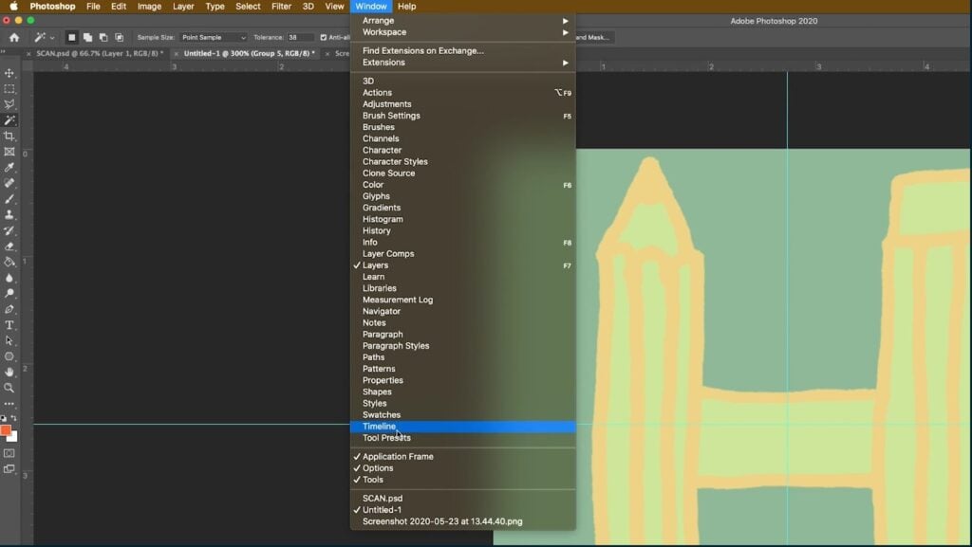Toggle the Options bar visibility entry
This screenshot has width=972, height=547.
click(x=463, y=468)
